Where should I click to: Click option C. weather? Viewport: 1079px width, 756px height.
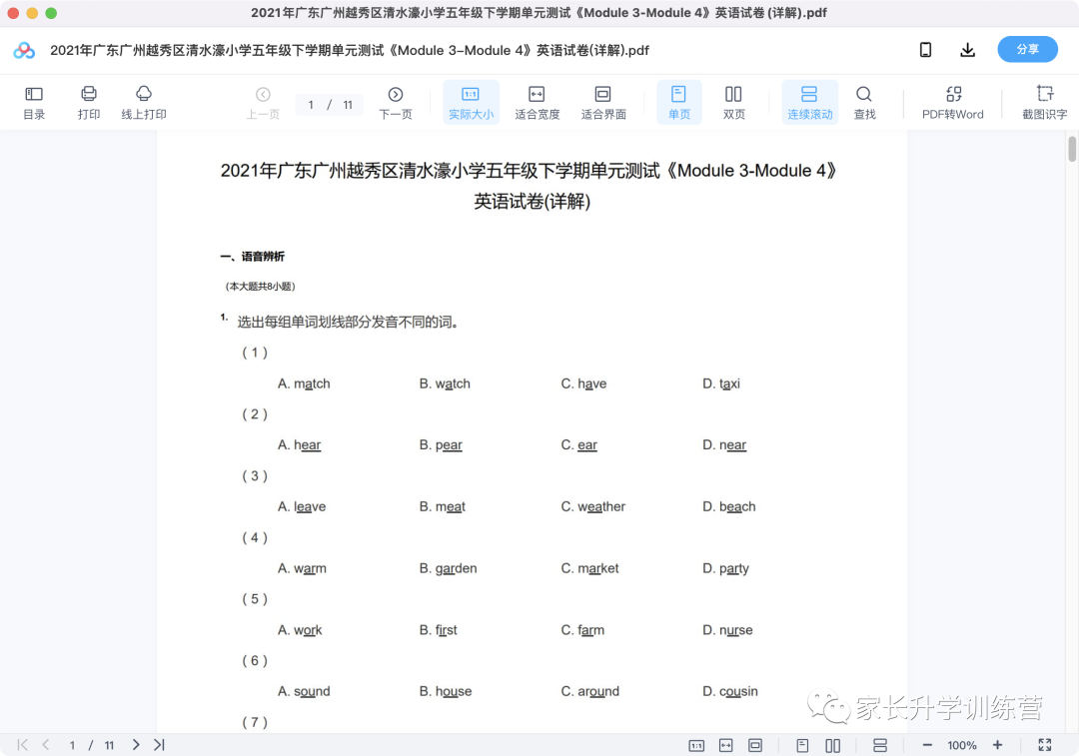click(593, 507)
